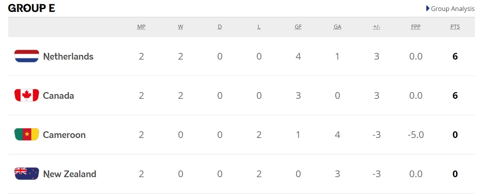
Task: Click the W column header
Action: tap(180, 27)
